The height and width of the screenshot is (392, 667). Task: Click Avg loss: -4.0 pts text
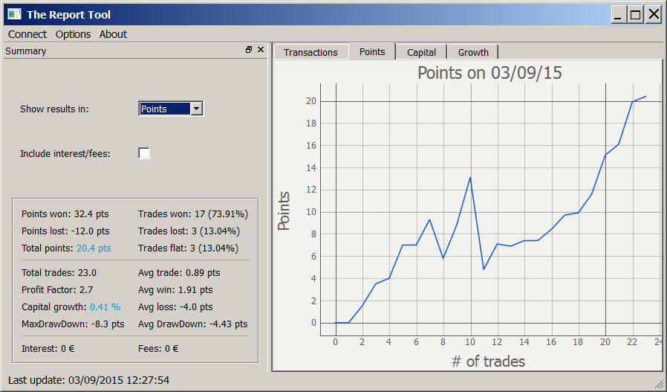(175, 306)
